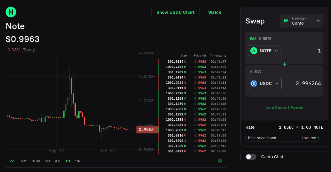The height and width of the screenshot is (172, 331).
Task: Switch chart to 5M timeframe
Action: click(24, 161)
